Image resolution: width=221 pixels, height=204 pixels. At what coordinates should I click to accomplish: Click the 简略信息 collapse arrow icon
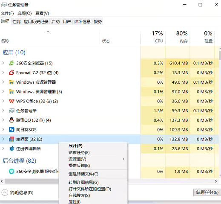tap(5, 192)
